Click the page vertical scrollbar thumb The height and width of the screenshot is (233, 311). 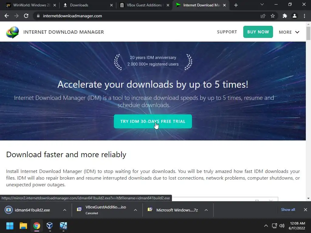308,33
